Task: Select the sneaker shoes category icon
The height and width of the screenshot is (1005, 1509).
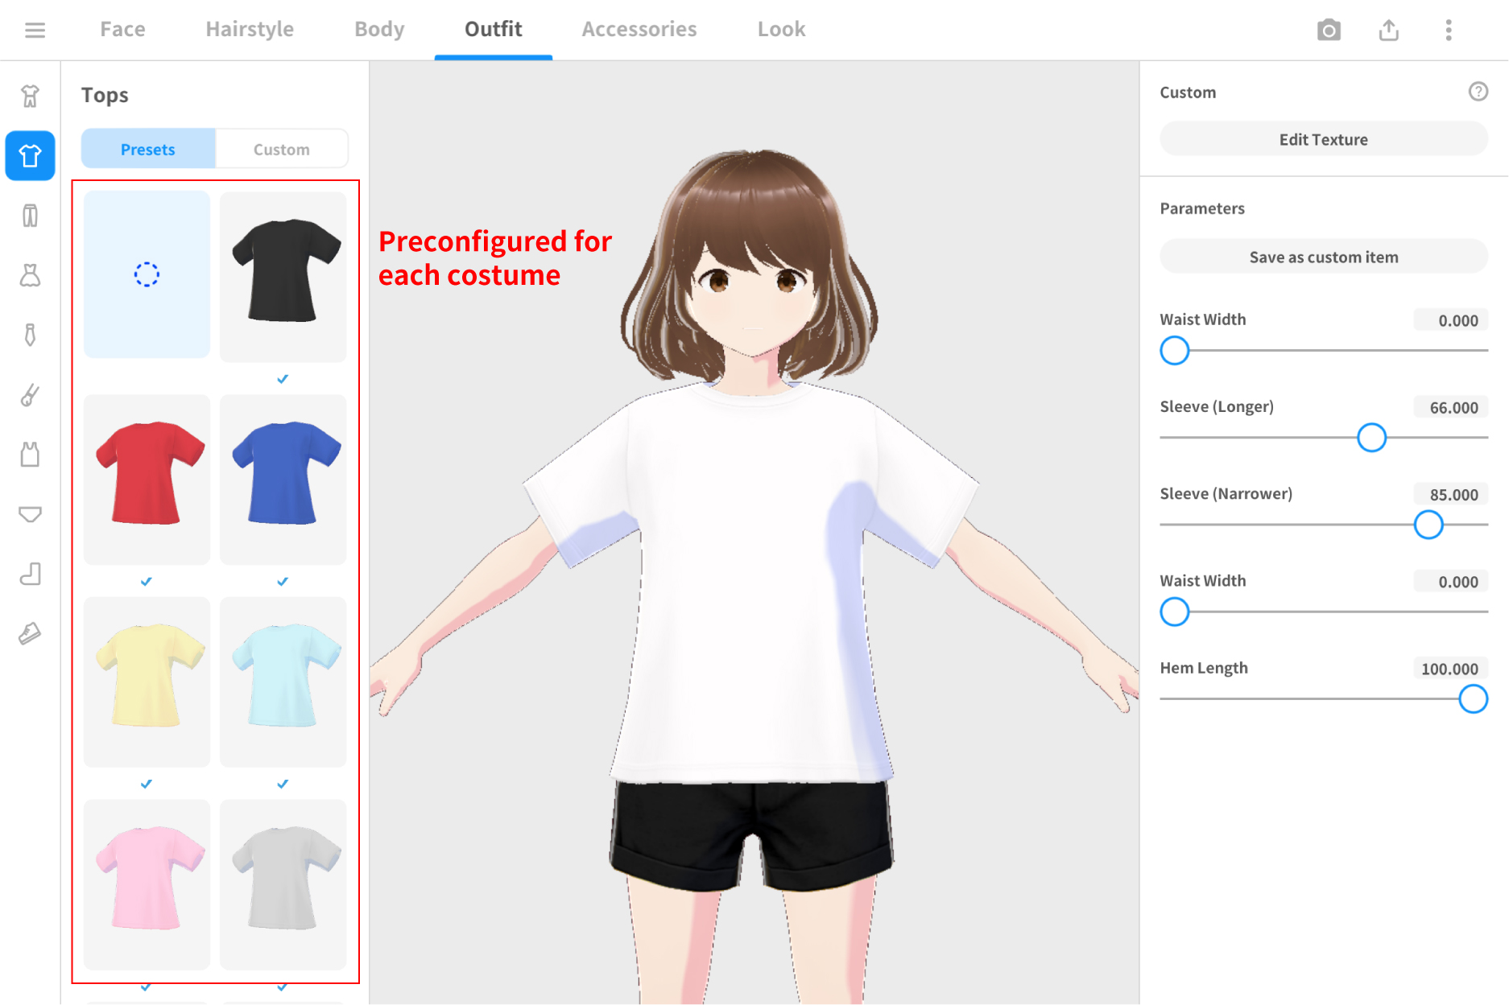Action: (x=30, y=634)
